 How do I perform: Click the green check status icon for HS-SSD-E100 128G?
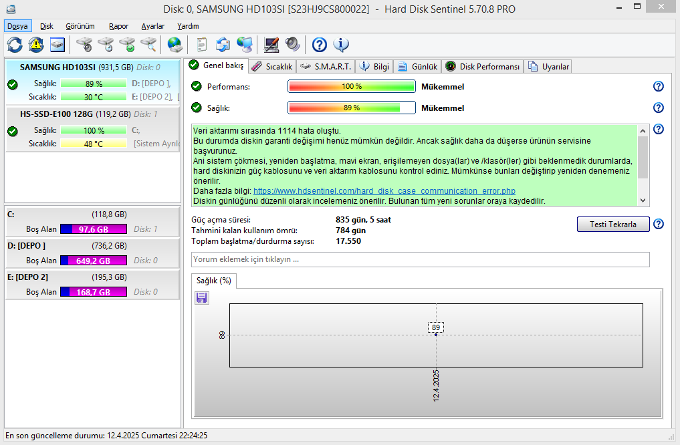tap(13, 131)
